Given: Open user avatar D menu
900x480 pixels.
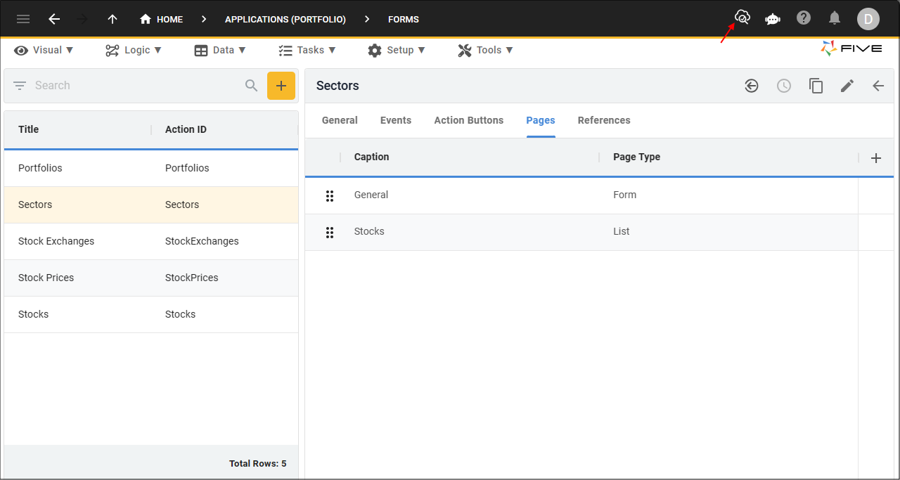Looking at the screenshot, I should click(x=868, y=19).
